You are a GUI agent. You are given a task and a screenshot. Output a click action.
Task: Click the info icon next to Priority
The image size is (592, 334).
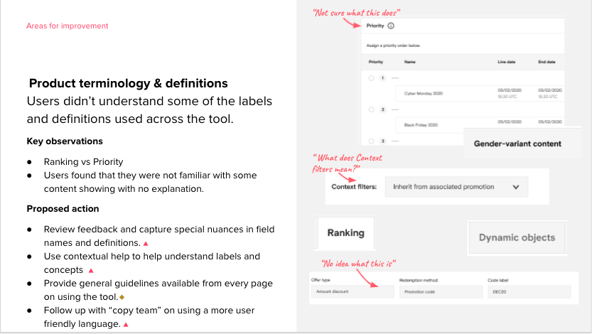pos(391,26)
